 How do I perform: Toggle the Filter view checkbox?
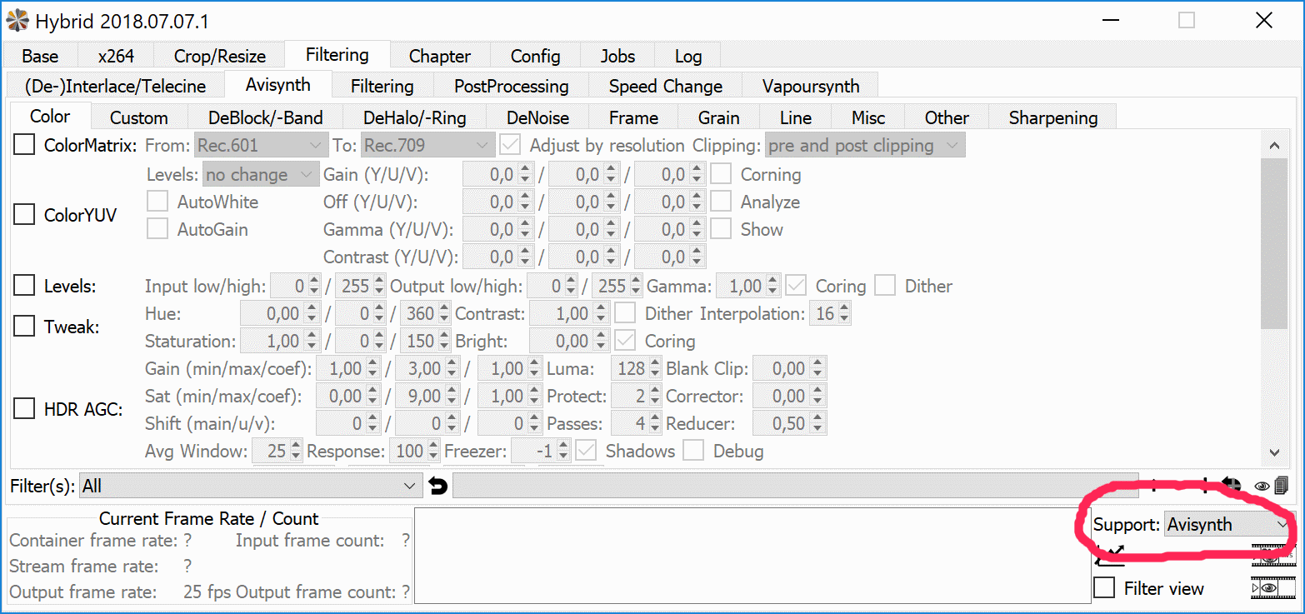coord(1104,588)
